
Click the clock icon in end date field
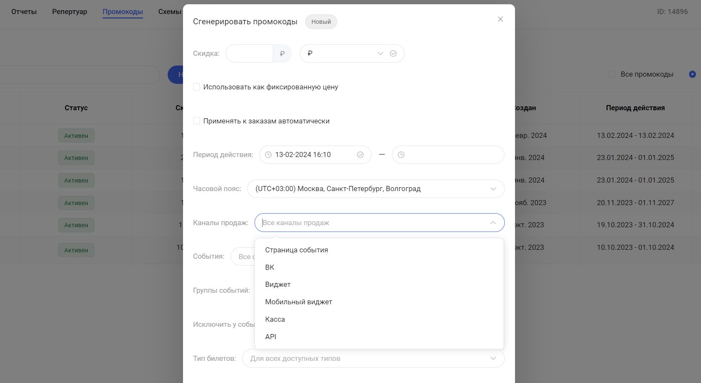click(401, 155)
